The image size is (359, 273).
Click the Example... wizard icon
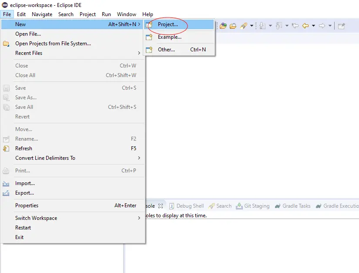tap(149, 37)
